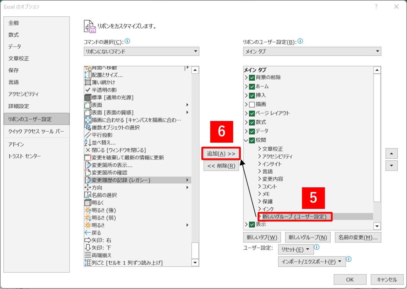Click the move up arrow button
407x289 pixels.
pos(392,153)
